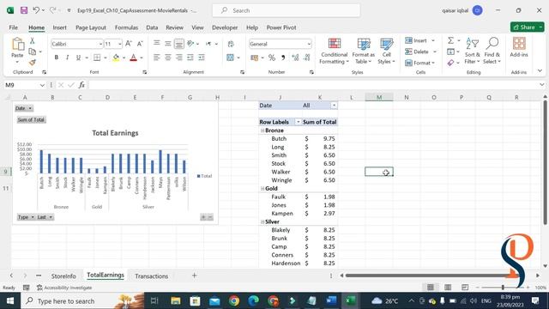This screenshot has width=549, height=309.
Task: Toggle underline formatting
Action: pos(78,58)
